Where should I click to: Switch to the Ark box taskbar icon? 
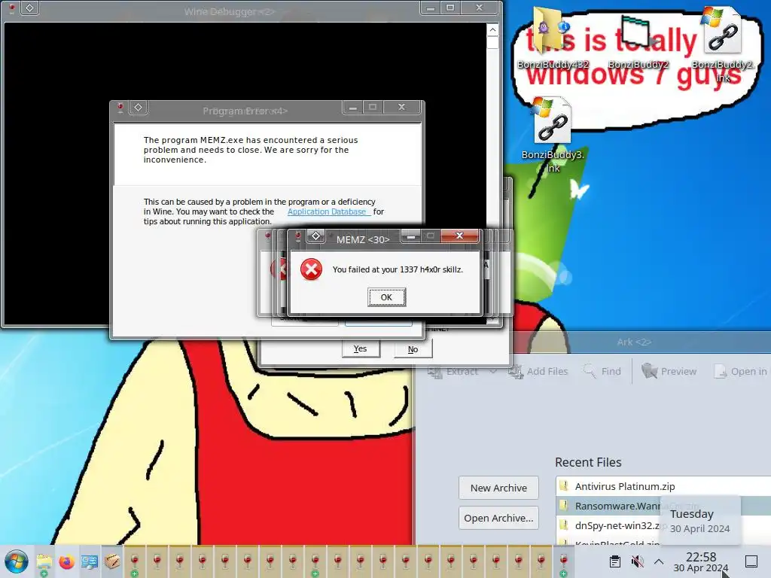[x=112, y=561]
